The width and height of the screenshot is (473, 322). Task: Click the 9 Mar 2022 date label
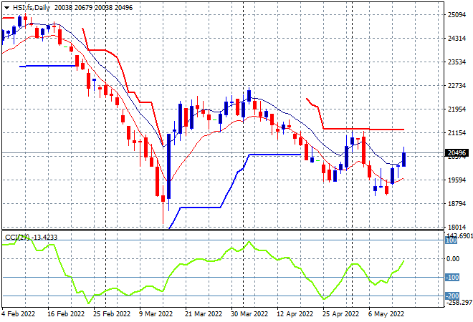156,313
